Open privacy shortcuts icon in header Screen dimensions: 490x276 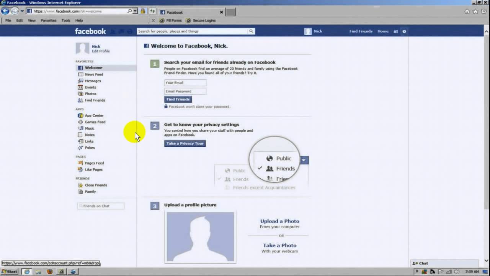point(396,31)
